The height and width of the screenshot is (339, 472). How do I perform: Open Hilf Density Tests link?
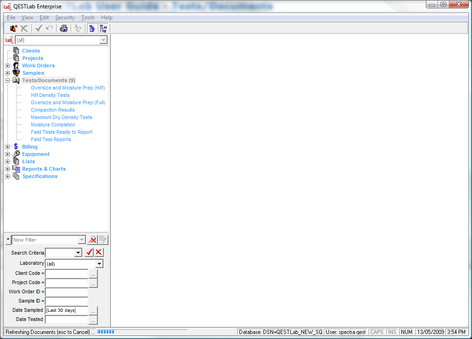[50, 95]
